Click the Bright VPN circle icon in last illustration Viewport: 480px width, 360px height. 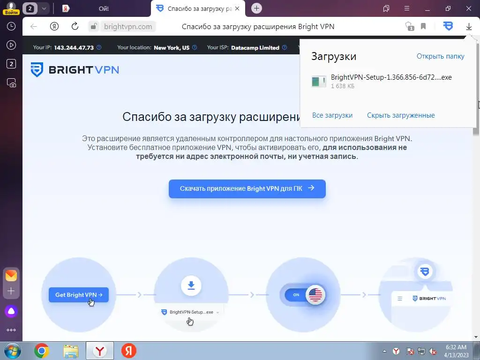point(425,271)
